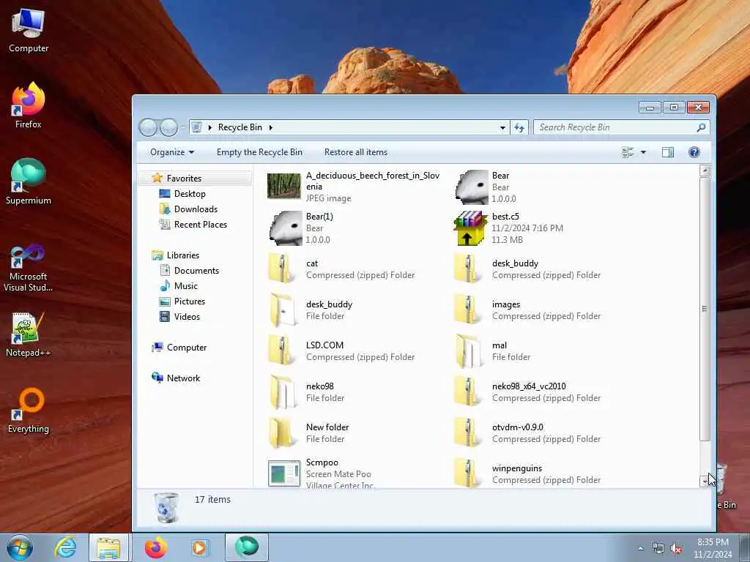Open the Windows Start menu
The image size is (750, 562).
19,547
